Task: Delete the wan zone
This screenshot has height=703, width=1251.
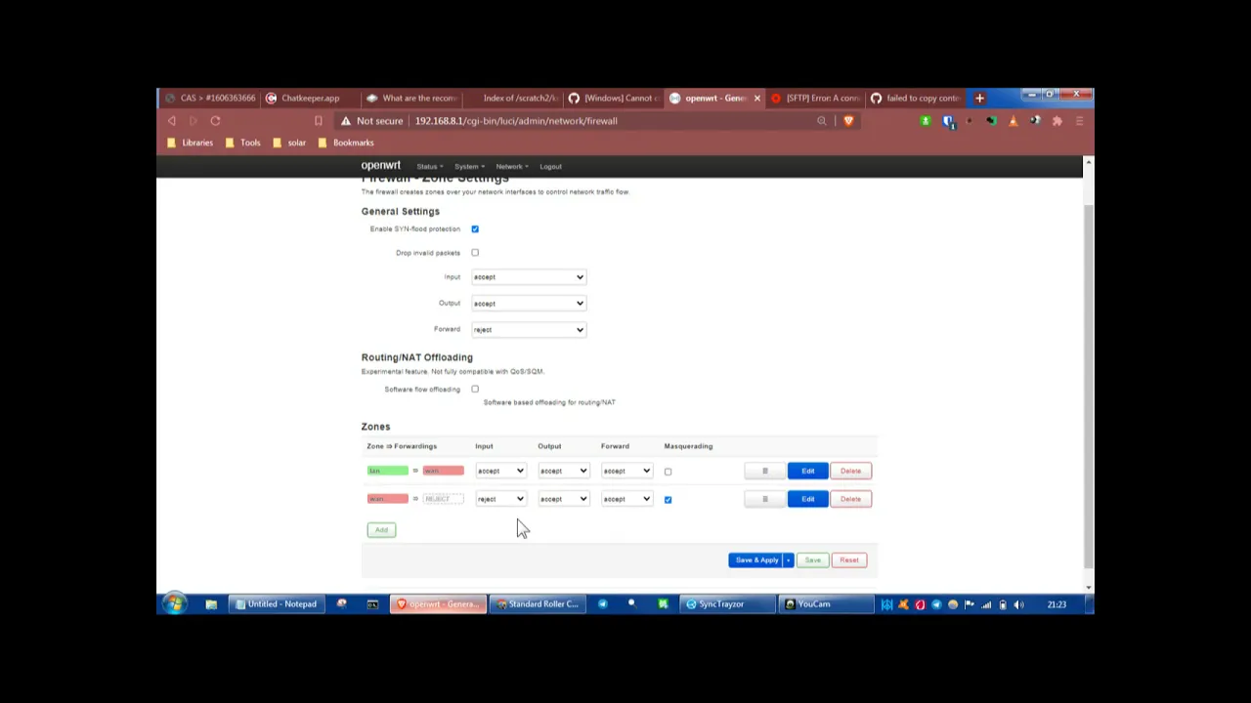Action: [x=850, y=499]
